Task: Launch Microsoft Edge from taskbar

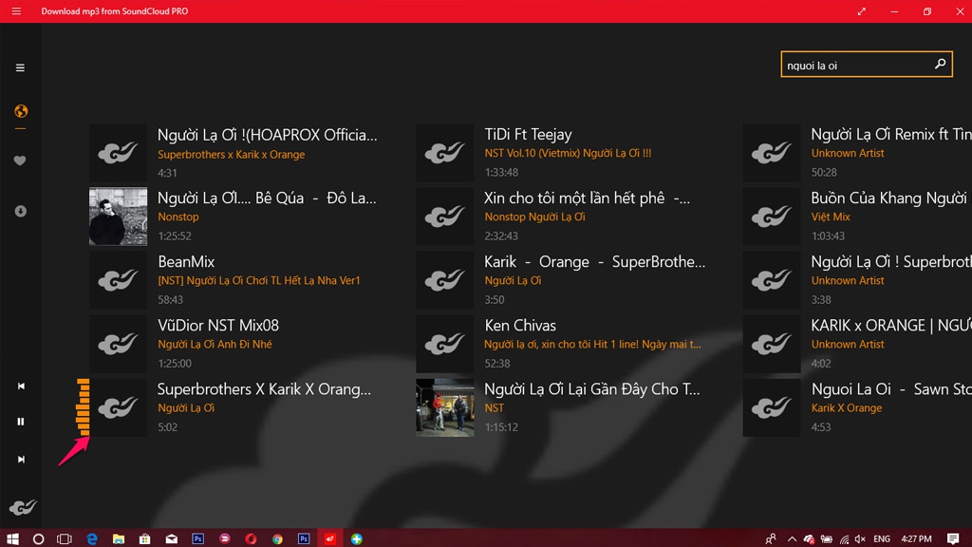Action: click(92, 539)
